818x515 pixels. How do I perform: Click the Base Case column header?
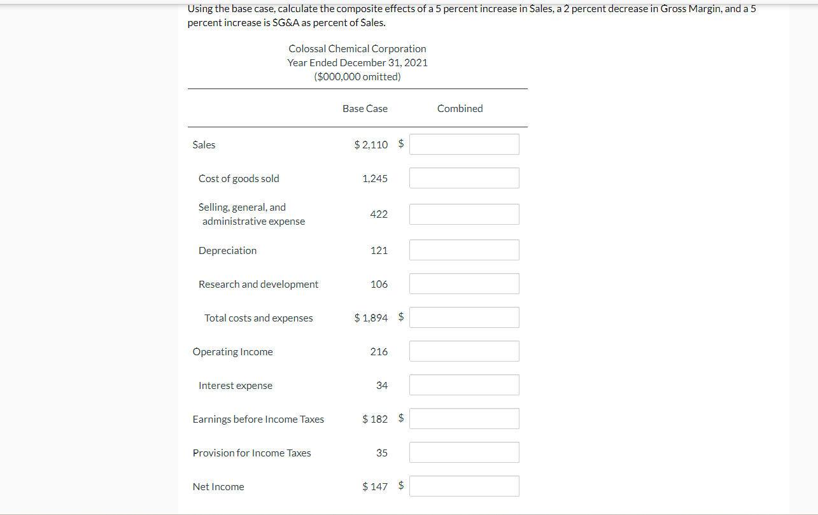coord(365,108)
